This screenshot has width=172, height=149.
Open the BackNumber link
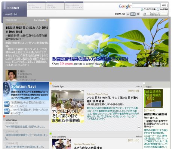pyautogui.click(x=41, y=20)
